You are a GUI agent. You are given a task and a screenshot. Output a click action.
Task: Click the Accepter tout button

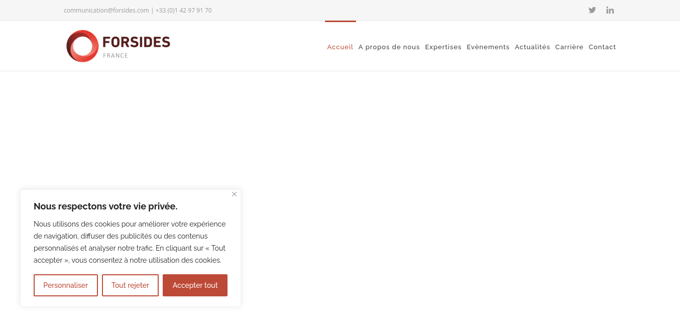[195, 285]
